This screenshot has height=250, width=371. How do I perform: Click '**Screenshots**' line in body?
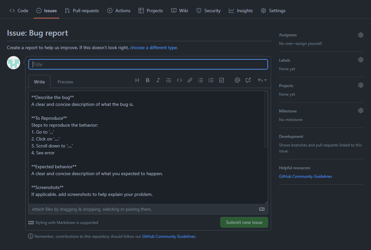coord(47,187)
